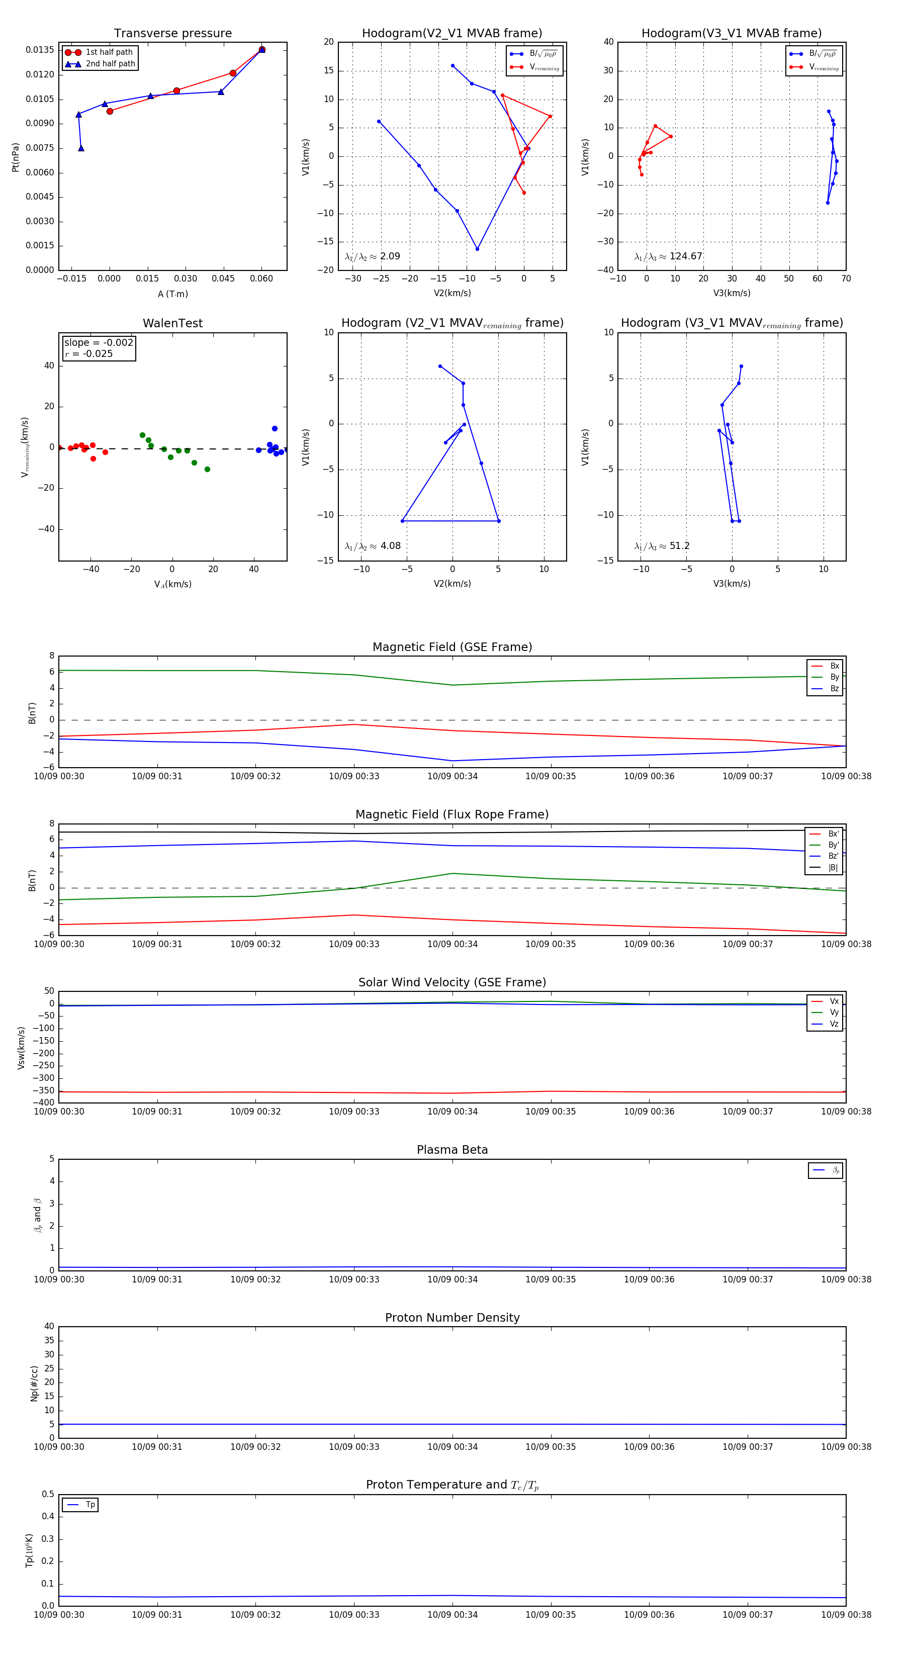905x1659 pixels.
Task: Click the 'Solar Wind Velocity (GSE Frame)' title
Action: [x=452, y=982]
